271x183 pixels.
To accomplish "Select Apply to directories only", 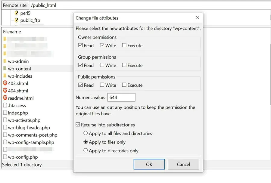I will [x=86, y=150].
